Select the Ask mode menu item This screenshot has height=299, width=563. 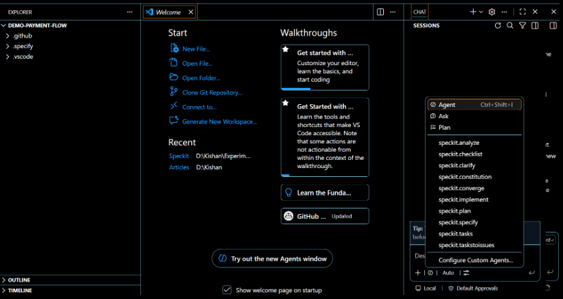(474, 116)
